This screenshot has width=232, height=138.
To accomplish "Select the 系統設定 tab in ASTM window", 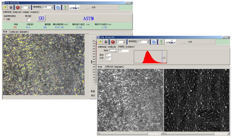I will [x=34, y=12].
